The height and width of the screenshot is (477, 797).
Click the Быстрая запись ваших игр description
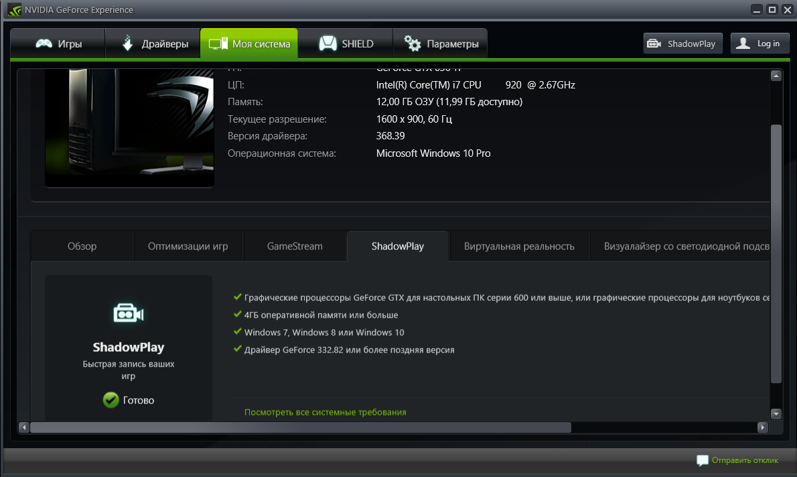tap(129, 370)
